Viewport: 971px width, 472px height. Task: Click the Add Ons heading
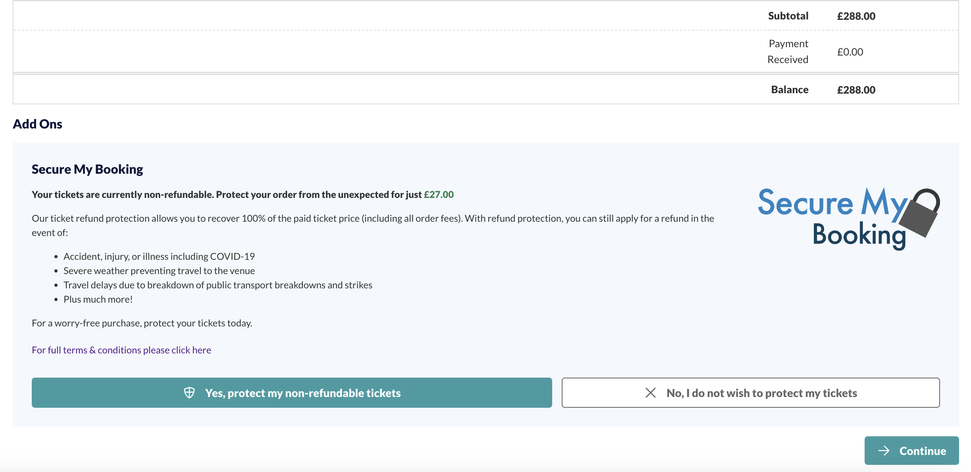click(37, 124)
